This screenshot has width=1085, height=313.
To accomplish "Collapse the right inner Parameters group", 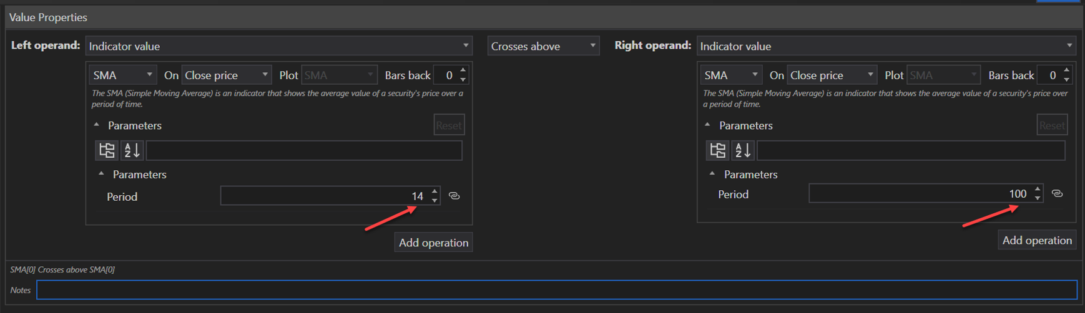I will [712, 174].
